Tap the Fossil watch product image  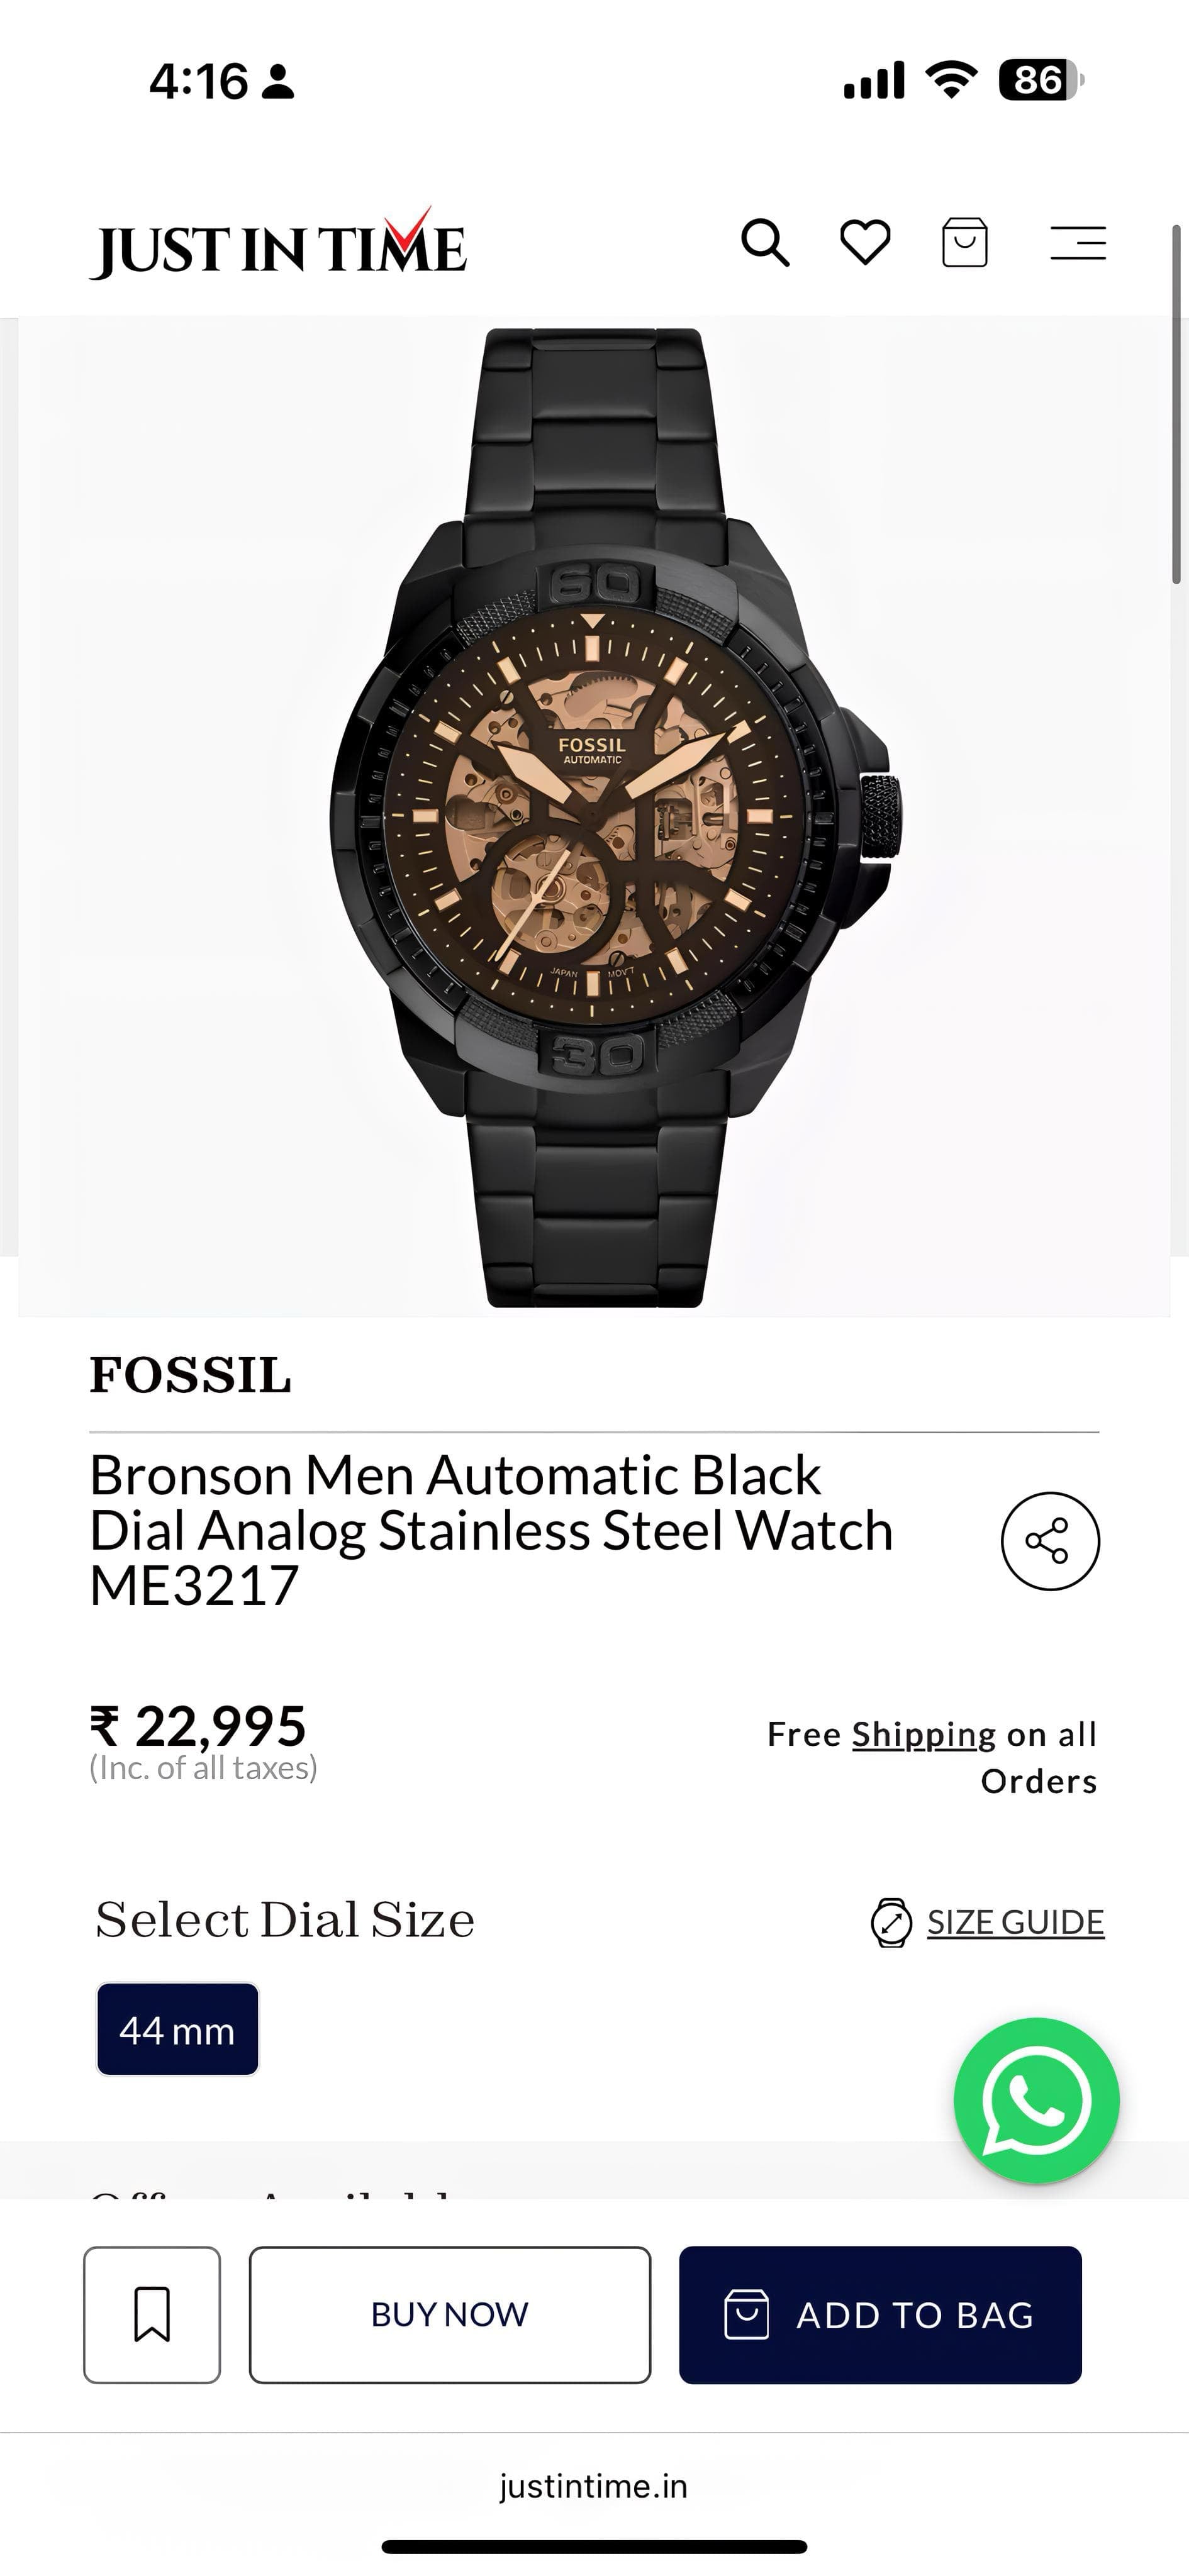coord(594,817)
